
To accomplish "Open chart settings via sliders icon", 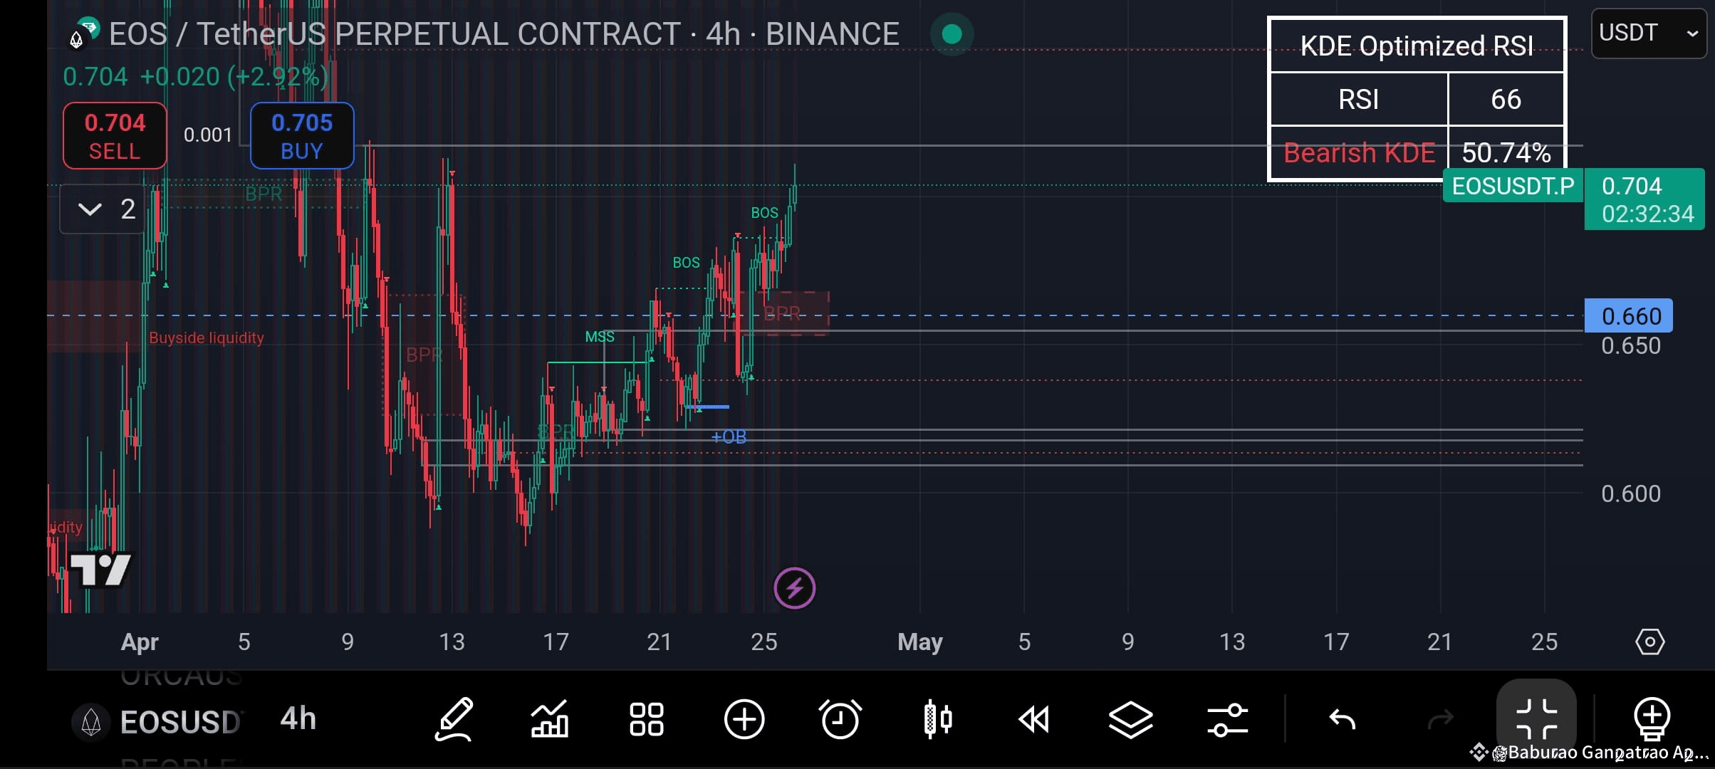I will [1228, 719].
